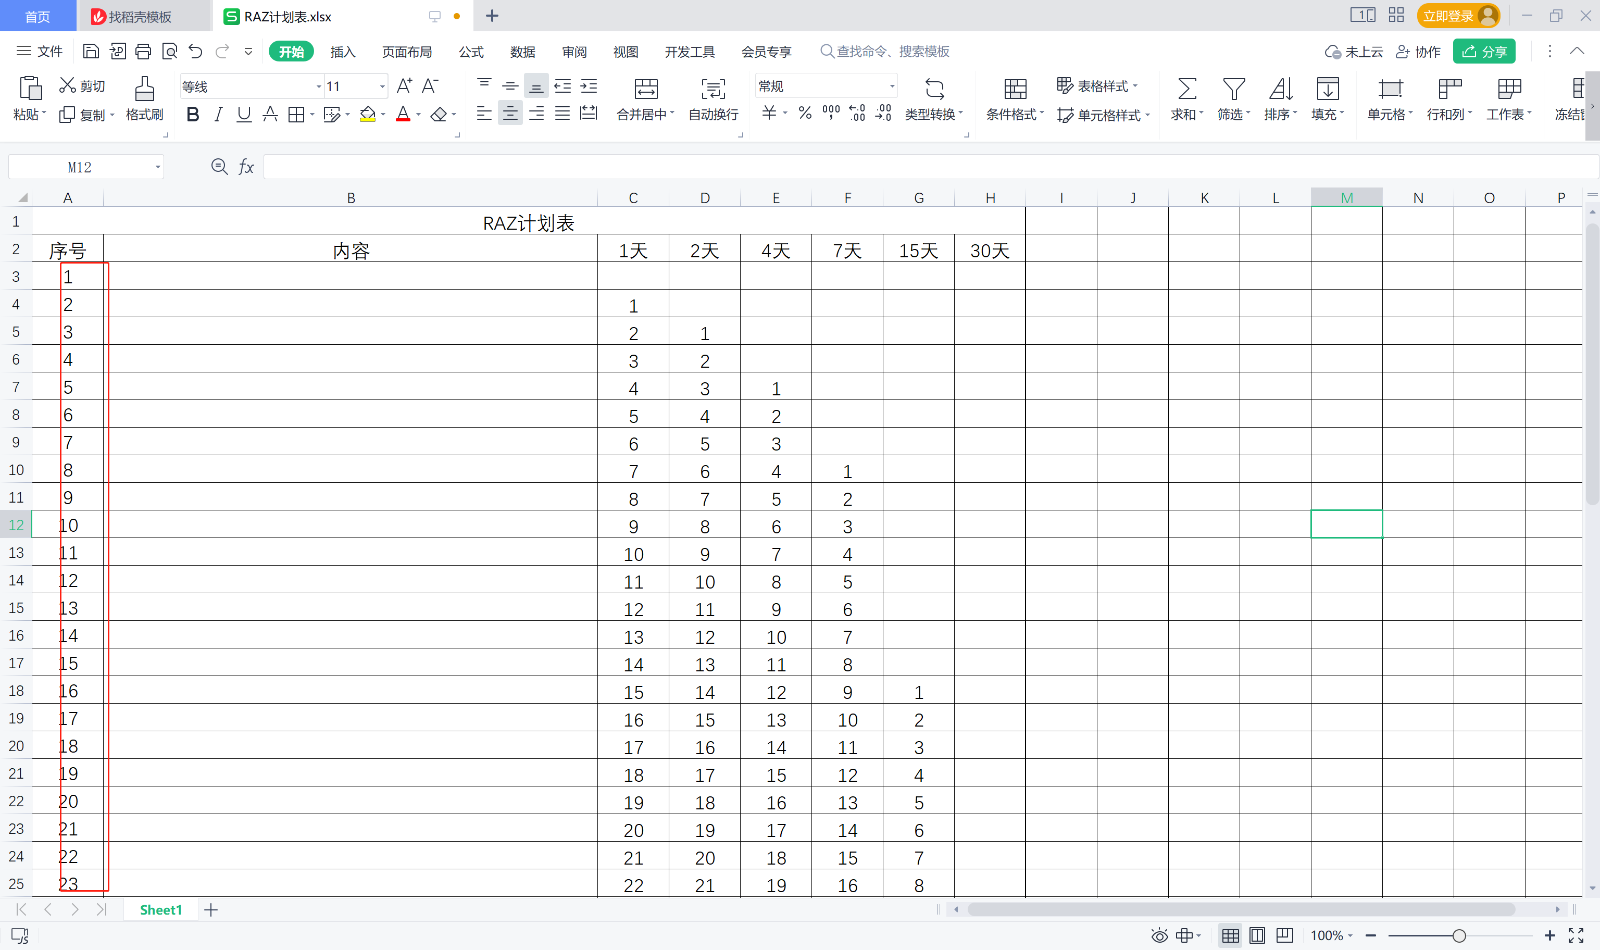Switch to the 审阅 ribbon tab
The width and height of the screenshot is (1600, 950).
click(x=574, y=51)
